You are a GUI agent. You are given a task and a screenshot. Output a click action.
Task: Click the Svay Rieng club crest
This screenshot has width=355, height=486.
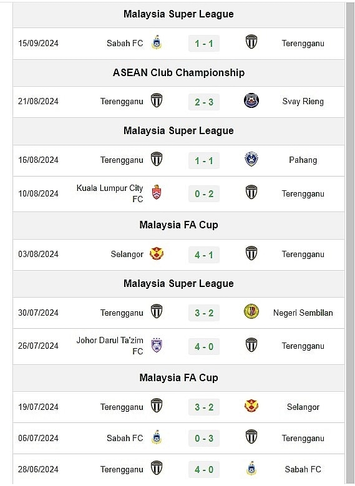pyautogui.click(x=251, y=100)
